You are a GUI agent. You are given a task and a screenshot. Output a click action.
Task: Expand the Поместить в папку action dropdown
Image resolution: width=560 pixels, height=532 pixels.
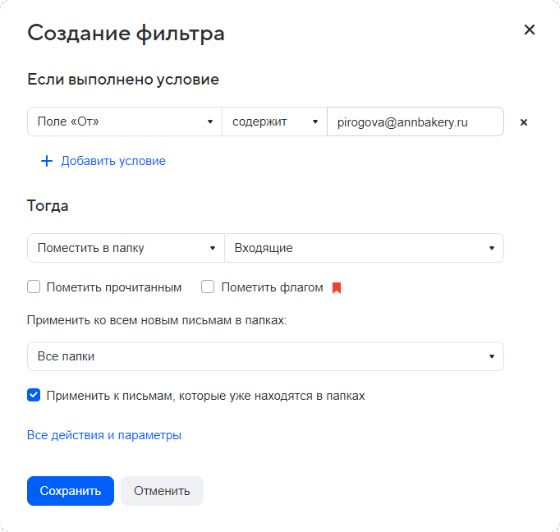[125, 248]
